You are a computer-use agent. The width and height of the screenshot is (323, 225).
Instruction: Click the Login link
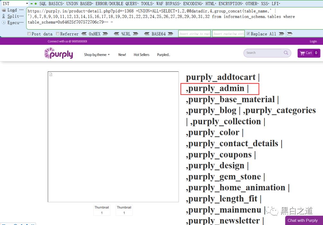coord(313,41)
